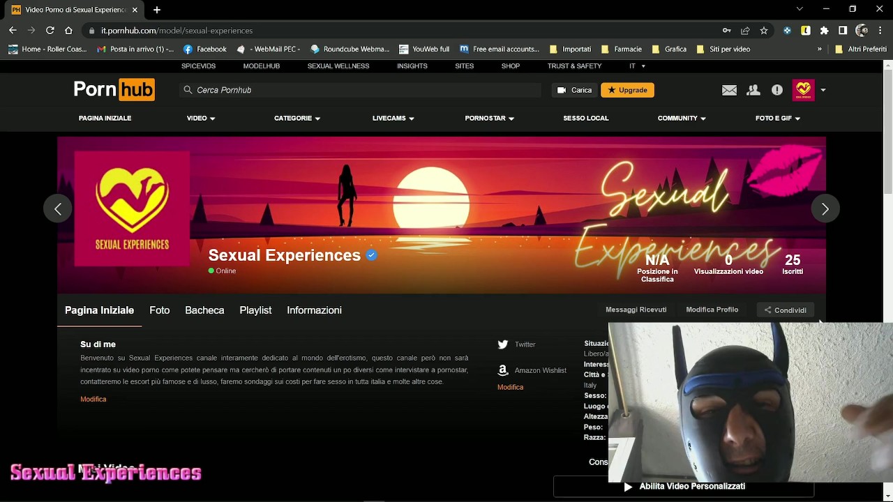Expand the COMMUNITY dropdown menu

click(682, 119)
